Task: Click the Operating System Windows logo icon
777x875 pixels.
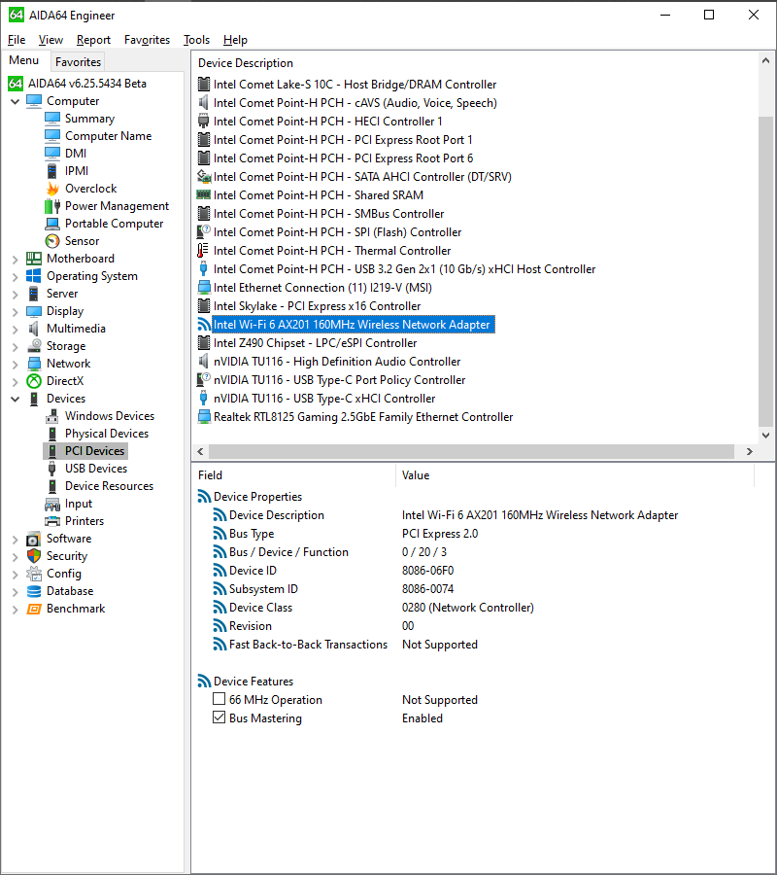Action: coord(34,276)
